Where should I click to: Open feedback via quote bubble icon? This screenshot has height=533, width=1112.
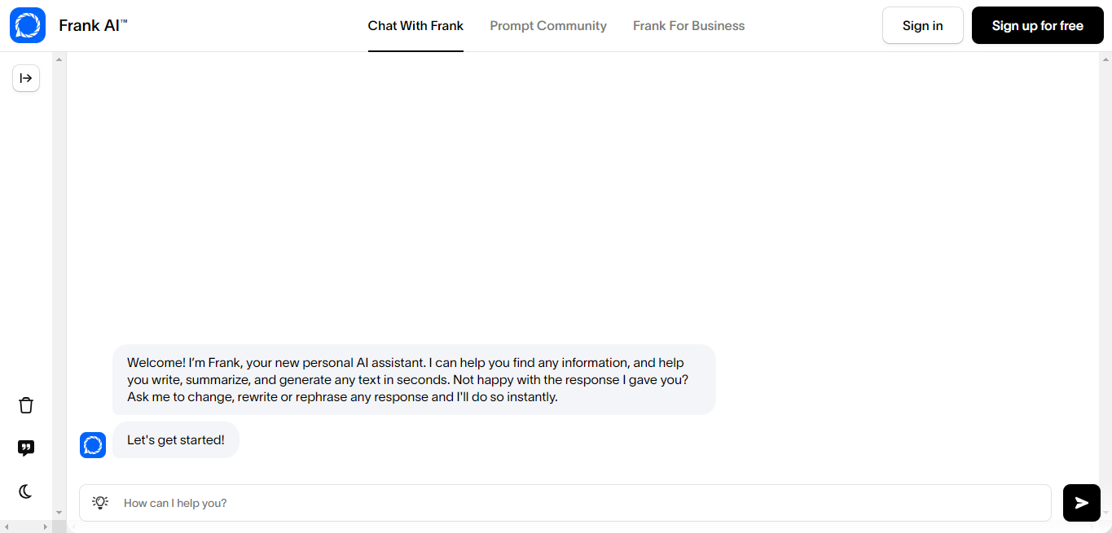26,448
